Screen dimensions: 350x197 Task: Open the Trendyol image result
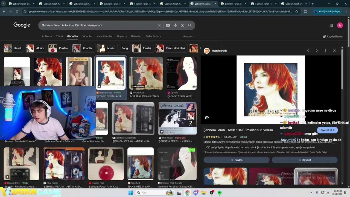coord(141,164)
